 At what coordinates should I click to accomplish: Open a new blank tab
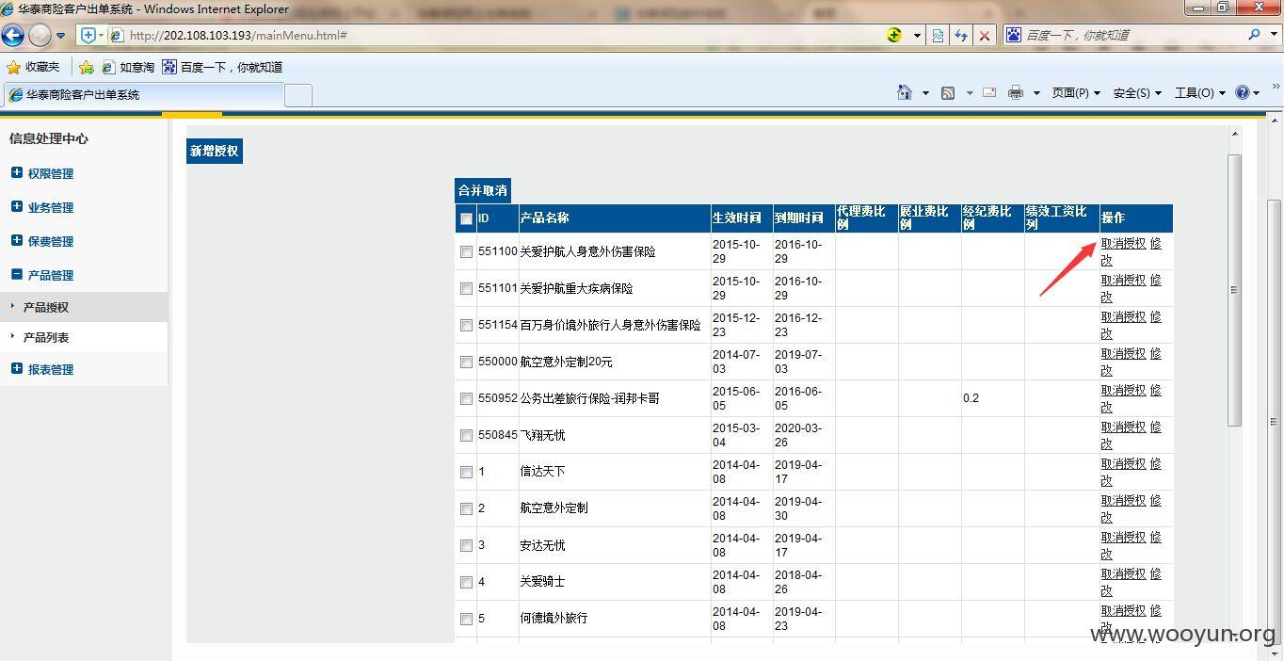(298, 95)
